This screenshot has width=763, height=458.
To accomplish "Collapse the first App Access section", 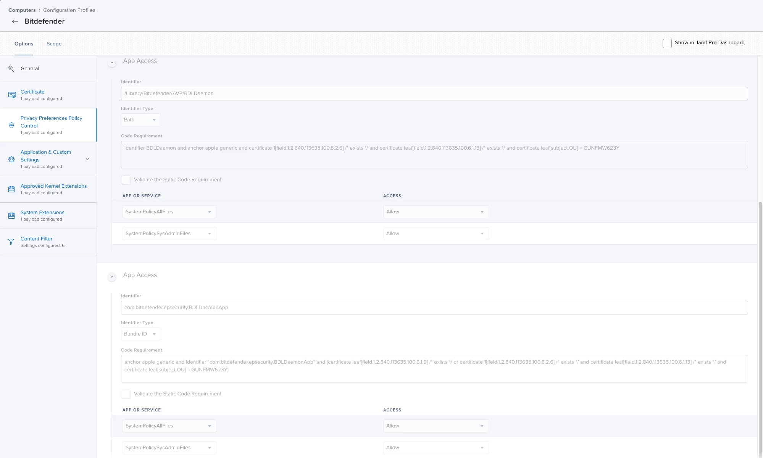I will (x=112, y=62).
